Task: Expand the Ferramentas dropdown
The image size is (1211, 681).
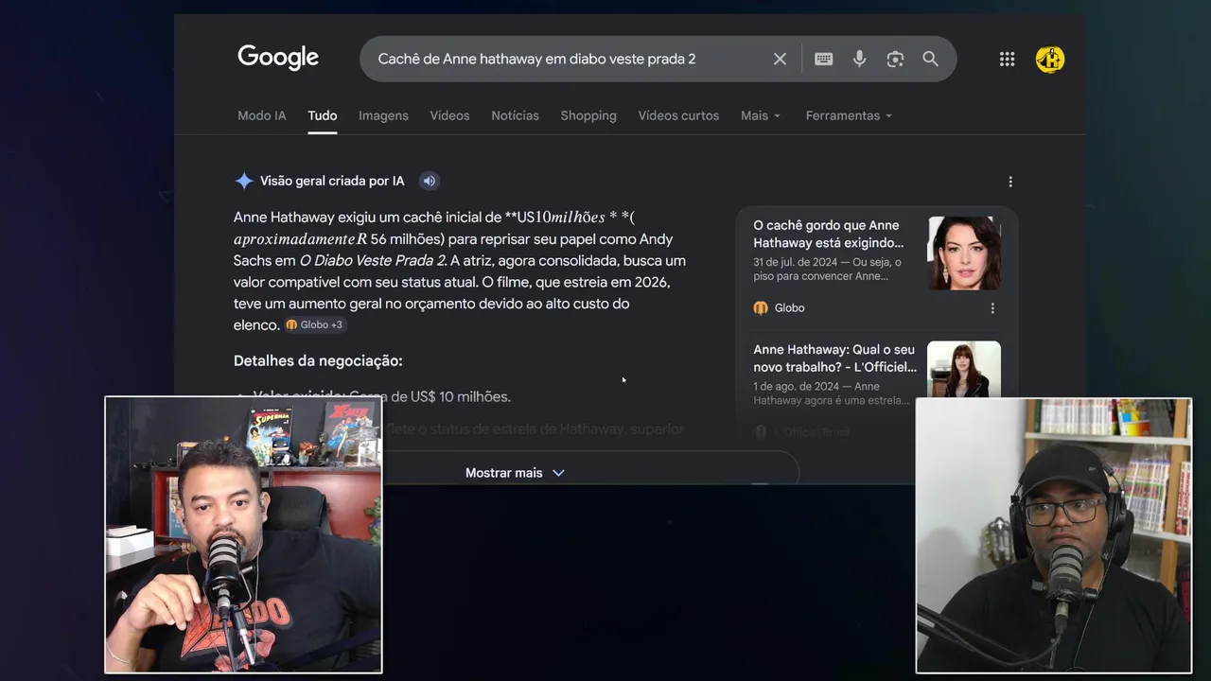Action: pos(849,115)
